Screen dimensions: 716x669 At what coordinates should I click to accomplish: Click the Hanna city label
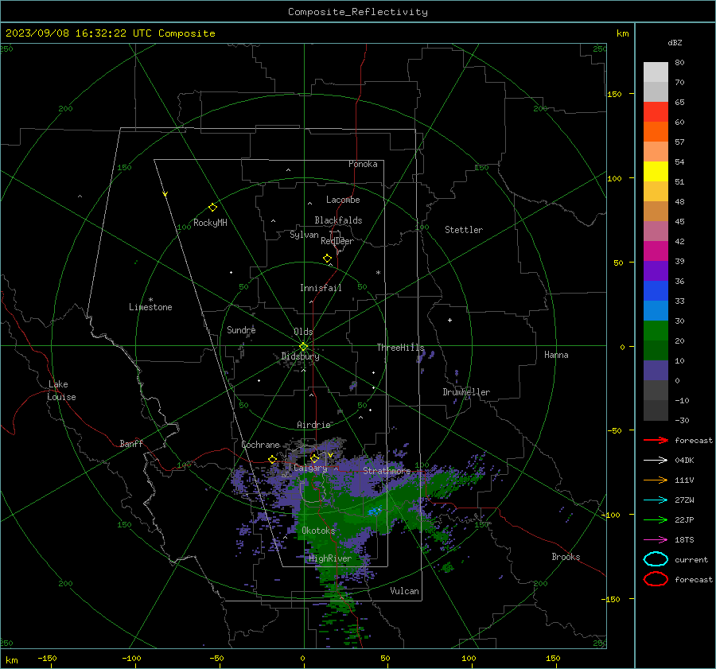[556, 355]
